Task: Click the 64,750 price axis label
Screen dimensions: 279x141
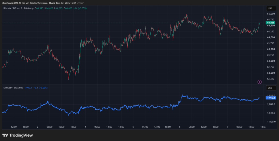Action: 271,20
